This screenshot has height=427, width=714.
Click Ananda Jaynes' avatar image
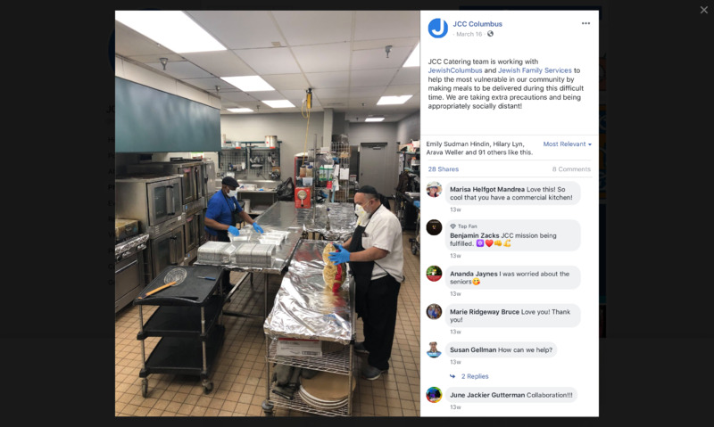pos(434,274)
